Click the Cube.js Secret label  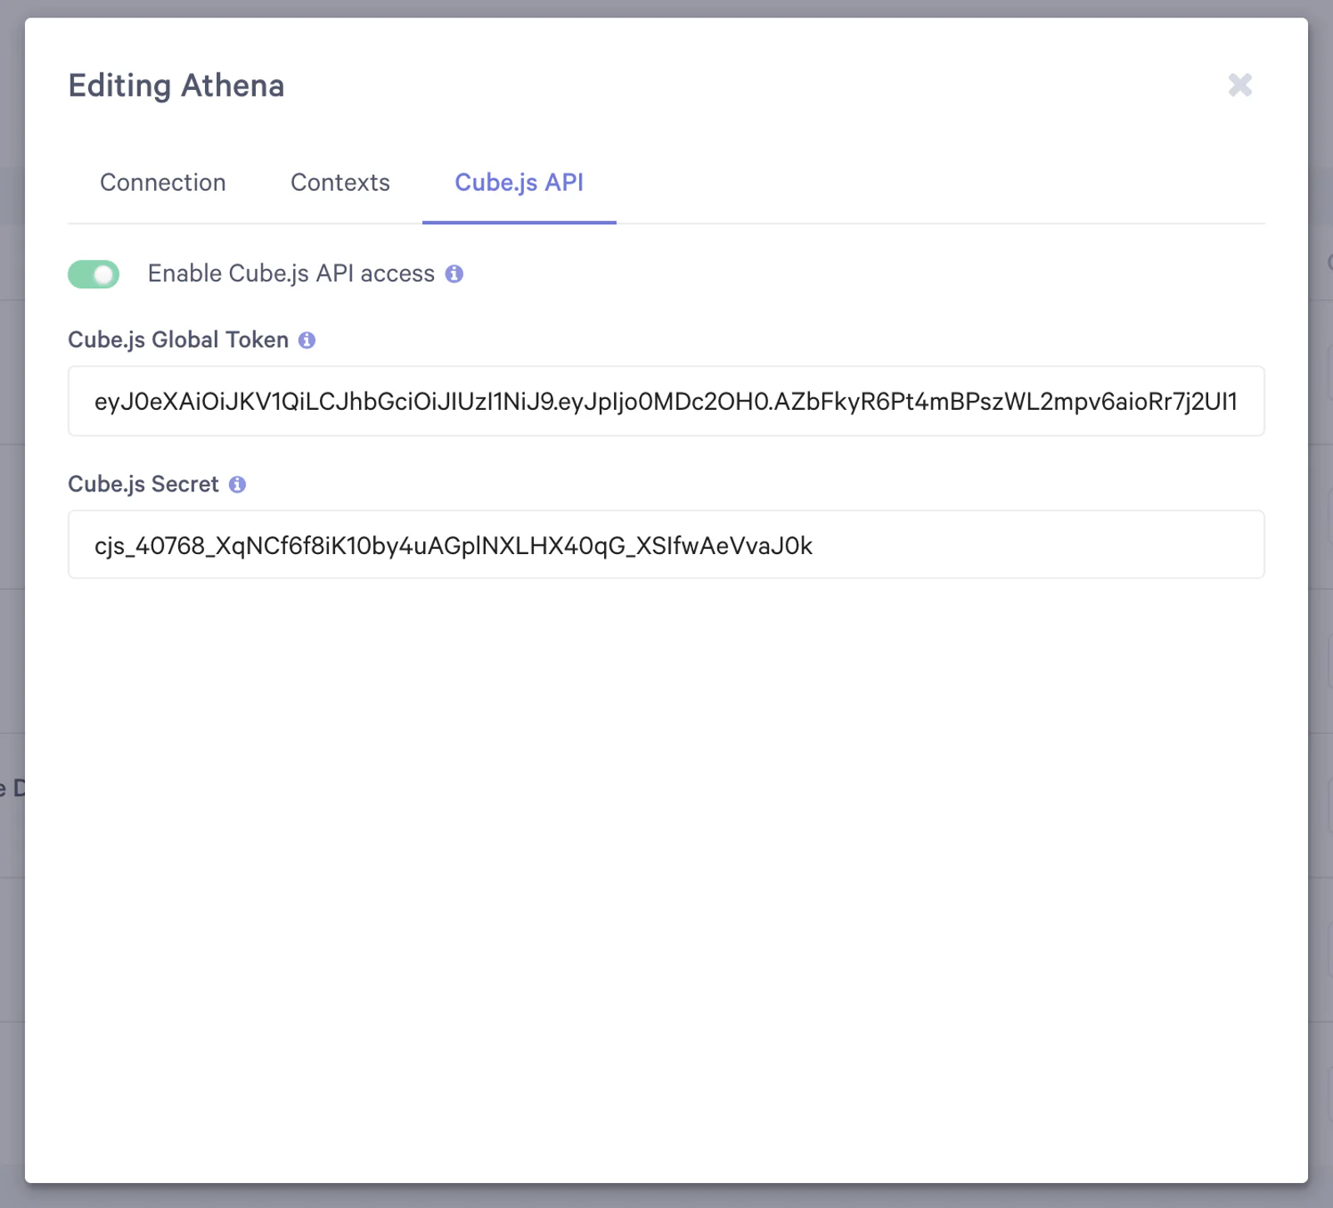[143, 485]
